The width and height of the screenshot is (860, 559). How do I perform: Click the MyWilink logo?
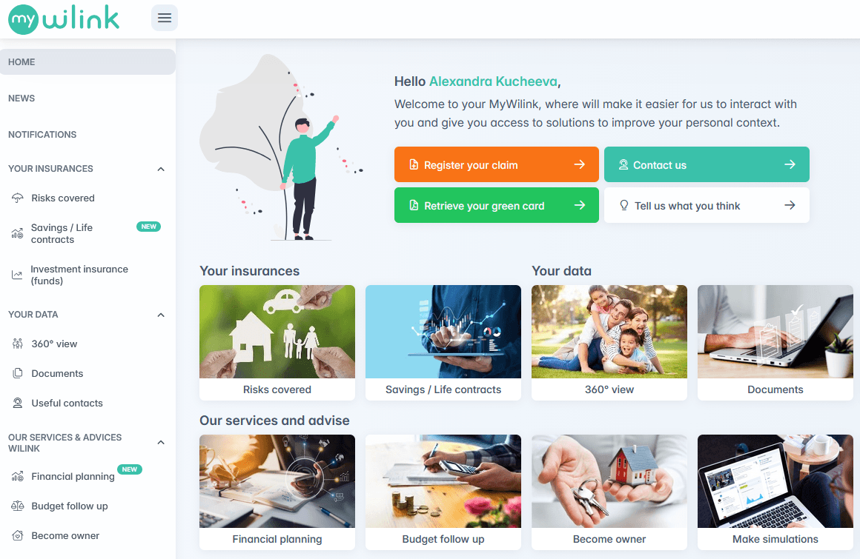[x=64, y=19]
